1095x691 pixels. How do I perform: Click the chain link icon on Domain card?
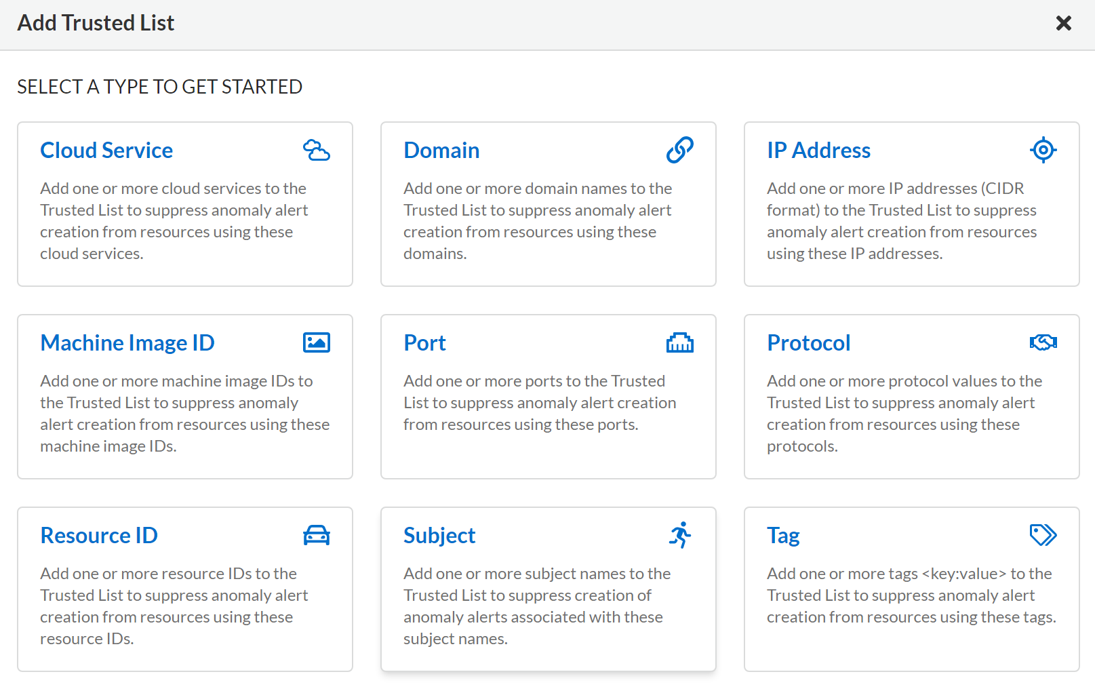click(680, 150)
